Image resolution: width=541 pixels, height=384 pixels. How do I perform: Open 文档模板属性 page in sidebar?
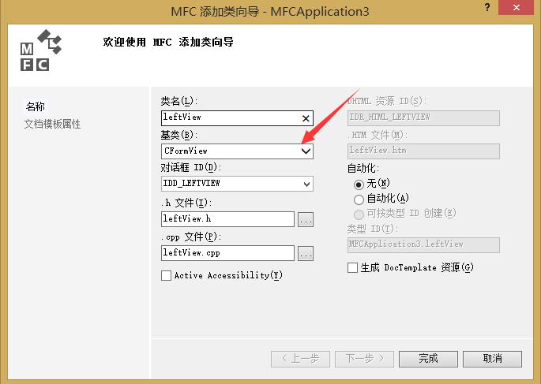[52, 124]
